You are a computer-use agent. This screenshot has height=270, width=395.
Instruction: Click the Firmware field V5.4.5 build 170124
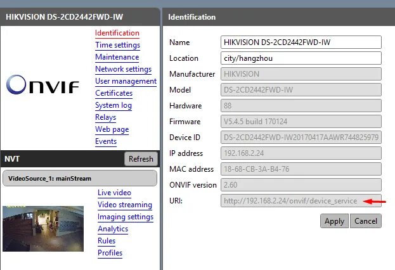[301, 122]
